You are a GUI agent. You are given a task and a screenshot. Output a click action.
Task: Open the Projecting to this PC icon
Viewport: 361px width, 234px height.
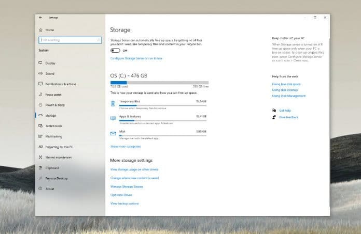pyautogui.click(x=40, y=147)
